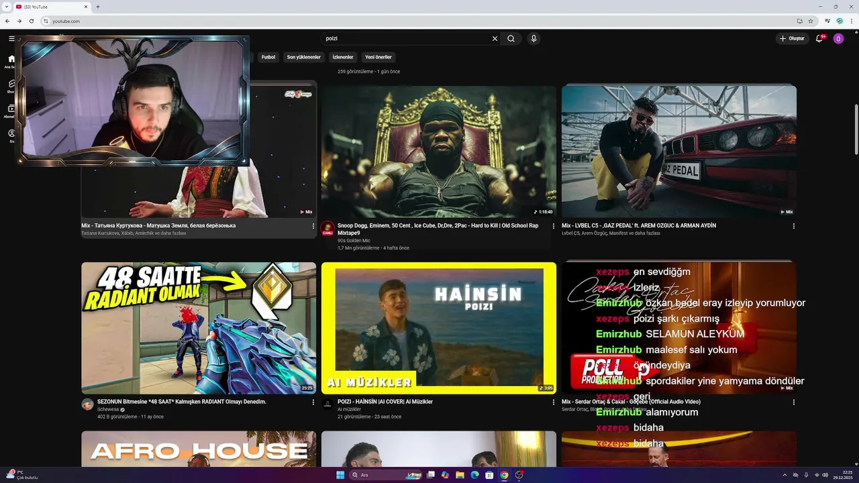Open the purple account avatar menu
The height and width of the screenshot is (483, 859).
(838, 39)
